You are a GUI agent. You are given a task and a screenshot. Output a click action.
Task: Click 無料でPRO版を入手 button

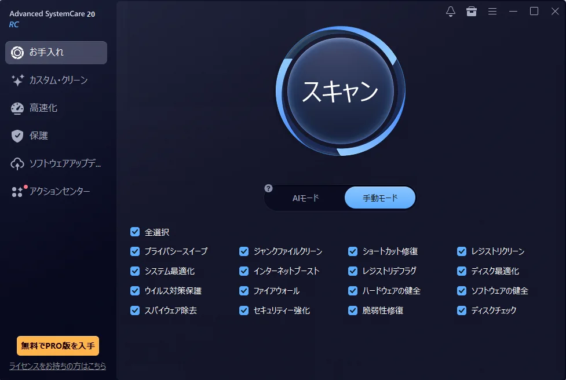58,346
